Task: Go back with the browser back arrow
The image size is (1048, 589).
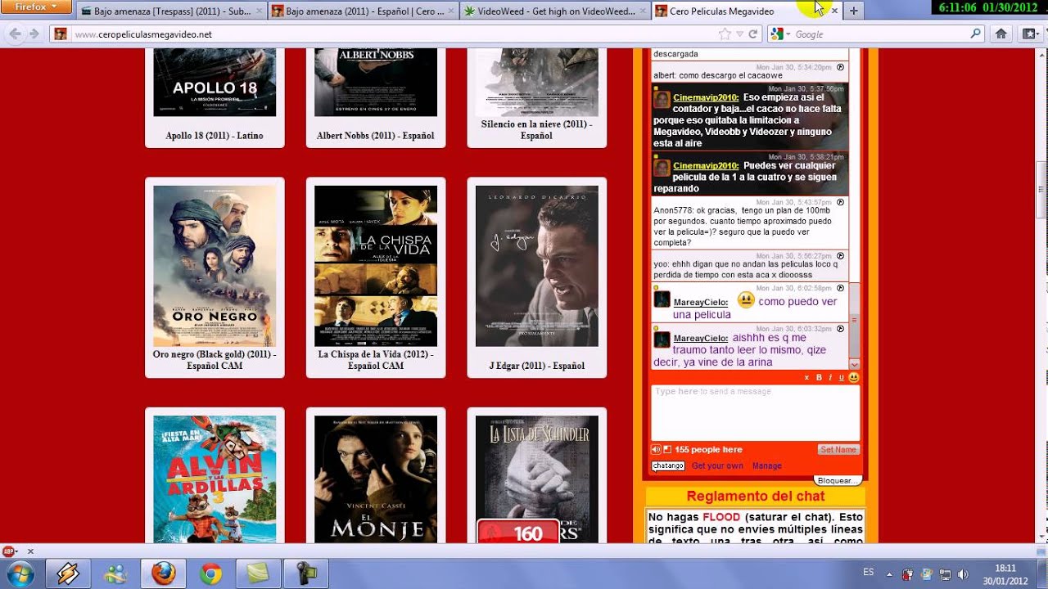Action: point(14,34)
